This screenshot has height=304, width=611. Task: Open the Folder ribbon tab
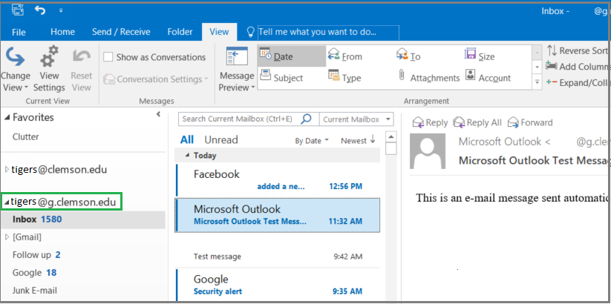(180, 32)
